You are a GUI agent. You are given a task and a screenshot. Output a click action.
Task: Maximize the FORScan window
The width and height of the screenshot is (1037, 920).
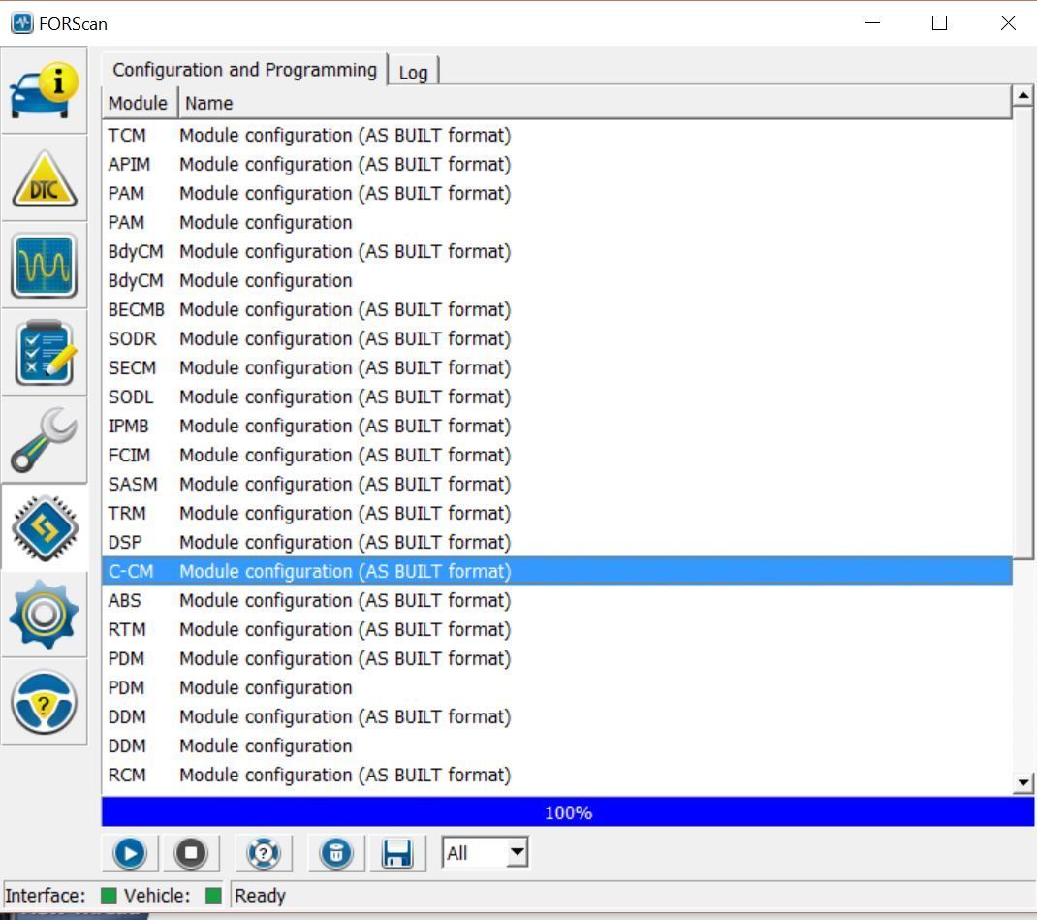click(x=939, y=22)
